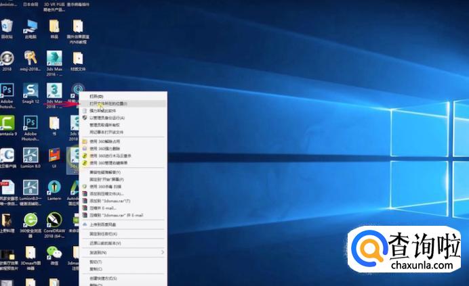Select the Adobe Photoshop icon beside Camtasia 9
This screenshot has width=469, height=286.
click(30, 128)
